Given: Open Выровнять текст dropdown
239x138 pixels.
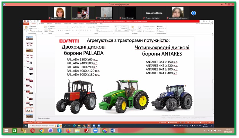Looking at the screenshot, I should tap(102, 29).
